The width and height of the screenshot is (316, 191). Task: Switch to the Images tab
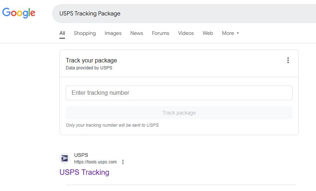coord(113,33)
